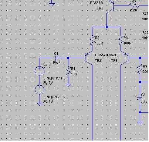Click the 'TR1' label
149x142 pixels.
(100, 8)
